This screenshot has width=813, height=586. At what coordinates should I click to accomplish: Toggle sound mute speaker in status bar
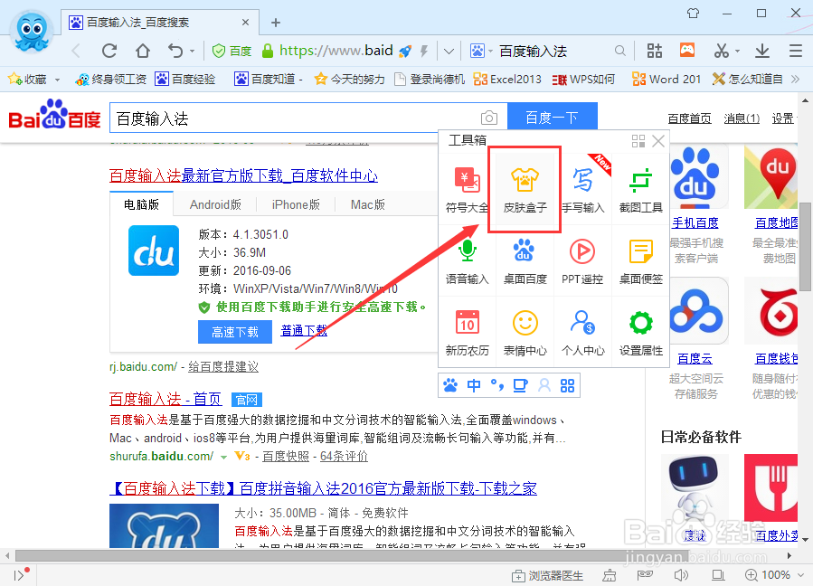point(681,575)
